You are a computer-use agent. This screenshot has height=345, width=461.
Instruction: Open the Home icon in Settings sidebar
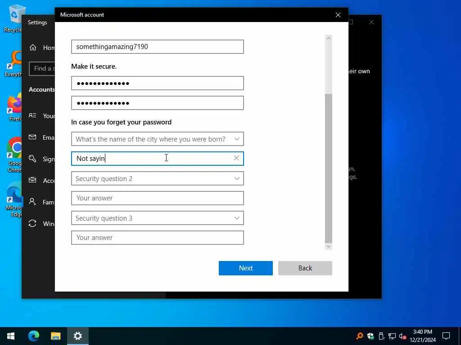(32, 48)
